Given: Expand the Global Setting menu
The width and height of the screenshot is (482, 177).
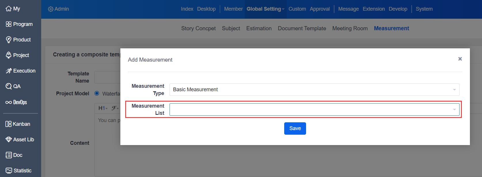Looking at the screenshot, I should point(265,9).
